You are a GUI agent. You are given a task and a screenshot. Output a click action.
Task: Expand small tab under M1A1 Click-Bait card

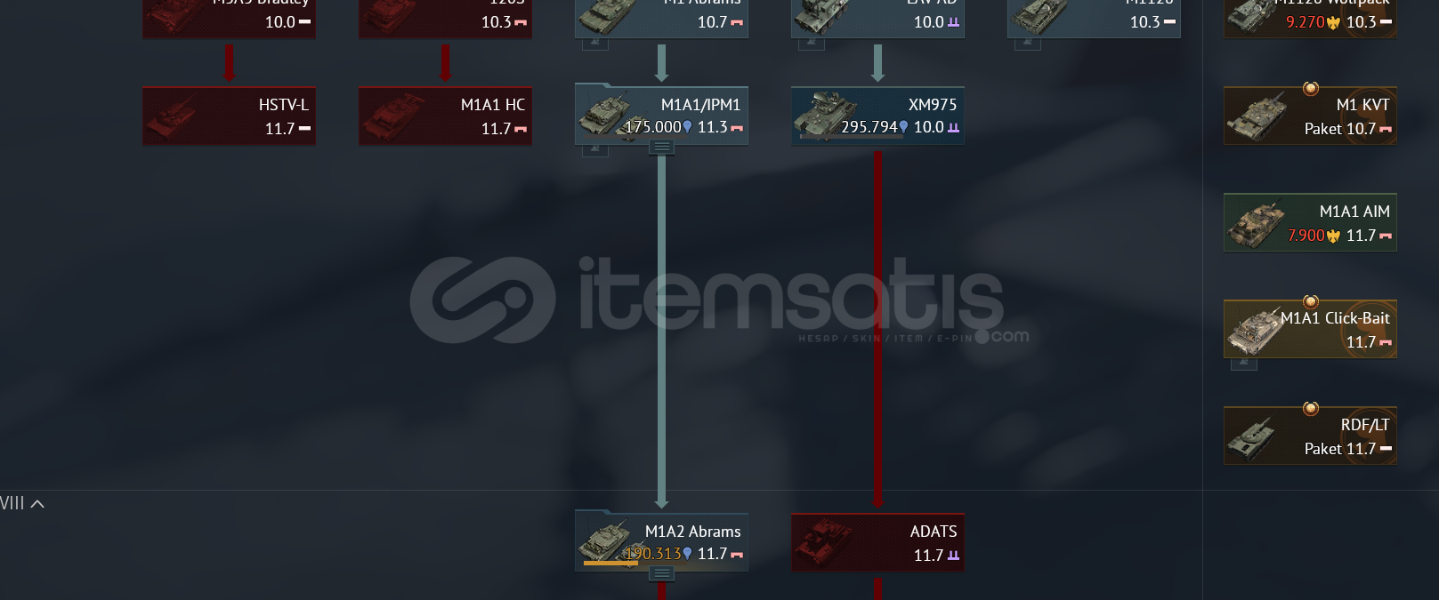1244,364
